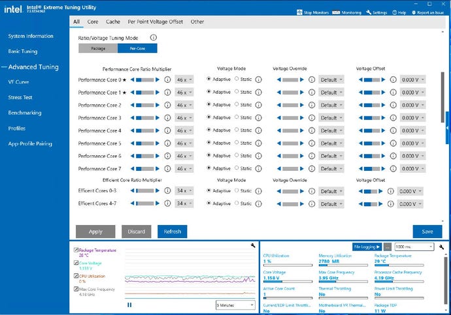Click info icon for Performance Core 3 ratio
This screenshot has width=451, height=315.
167,118
